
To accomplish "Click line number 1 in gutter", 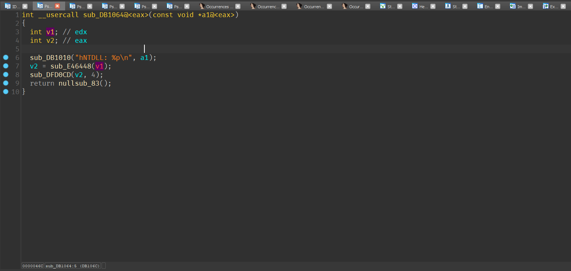I will [17, 15].
